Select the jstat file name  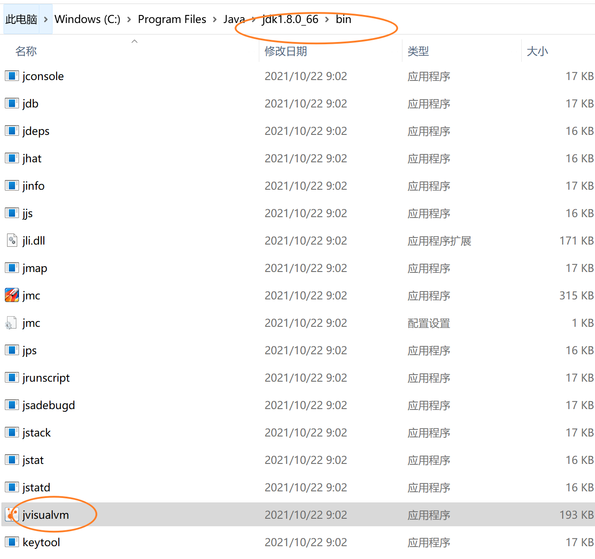[33, 460]
